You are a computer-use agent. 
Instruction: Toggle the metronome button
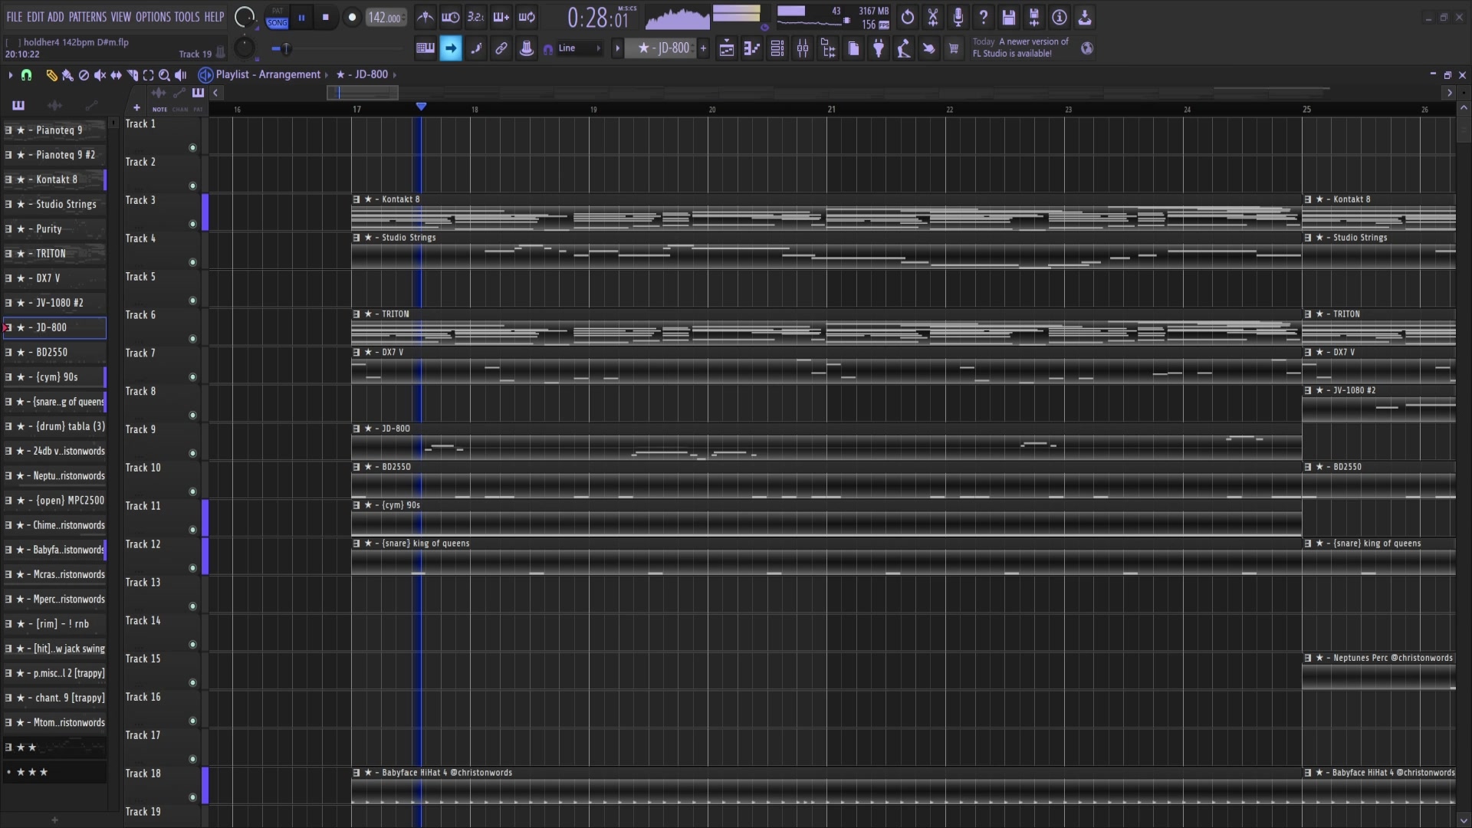(x=426, y=17)
